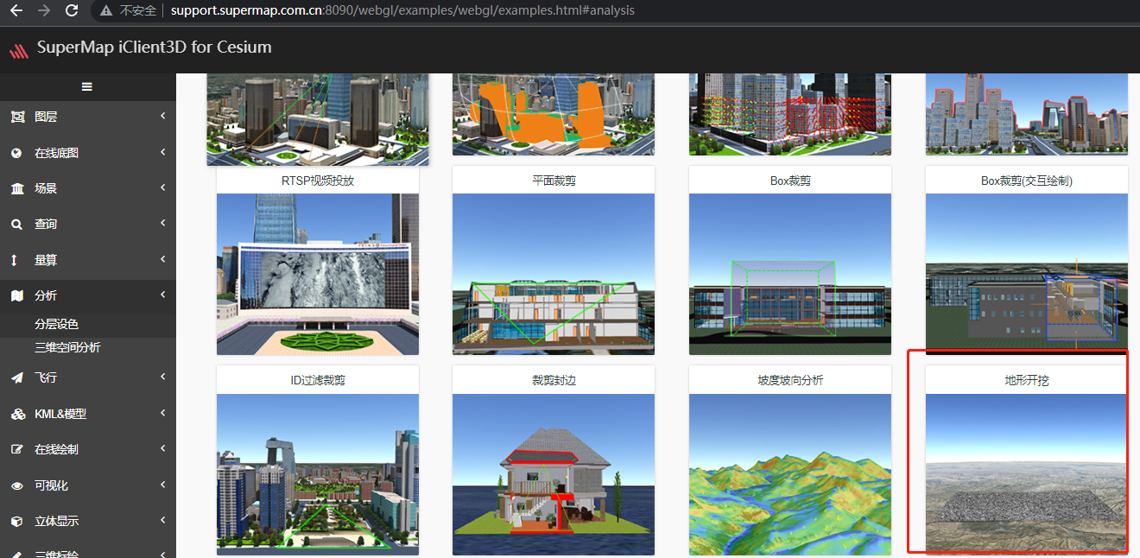Toggle the sidebar with the hamburger icon

click(x=87, y=86)
